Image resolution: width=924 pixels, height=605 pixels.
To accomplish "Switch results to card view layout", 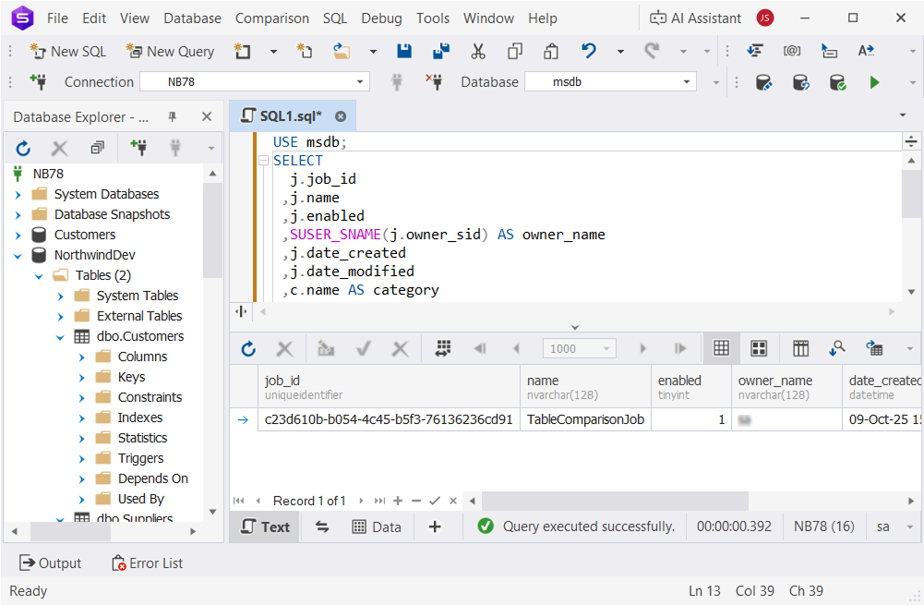I will pyautogui.click(x=760, y=348).
